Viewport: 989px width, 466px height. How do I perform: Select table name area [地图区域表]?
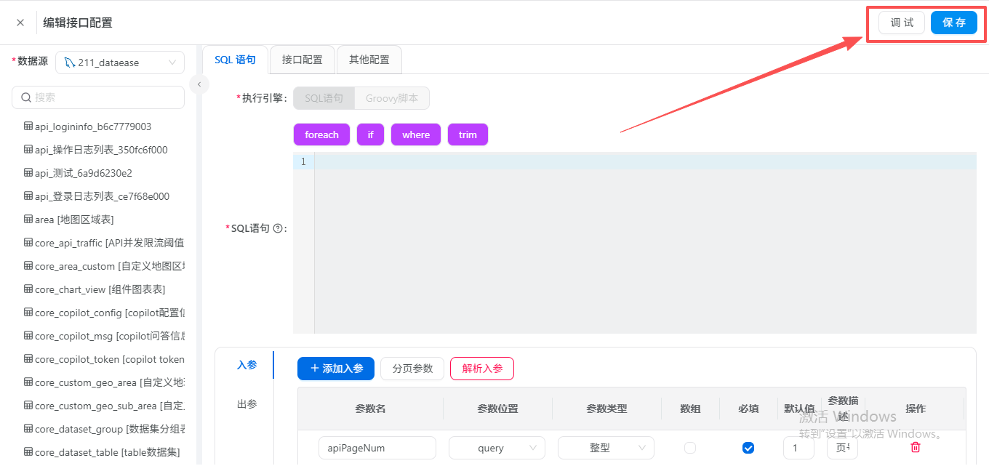pos(74,220)
